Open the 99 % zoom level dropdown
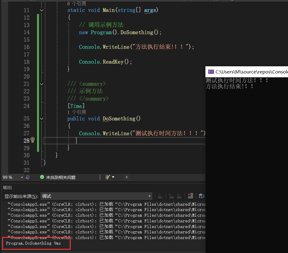Screen dimensions: 288x253 pyautogui.click(x=22, y=177)
